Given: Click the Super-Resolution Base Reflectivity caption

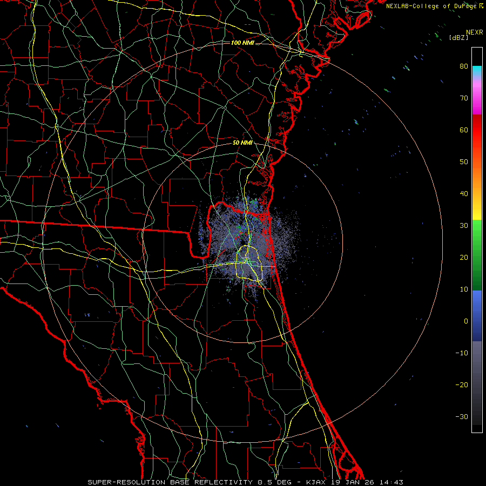Looking at the screenshot, I should tap(246, 482).
